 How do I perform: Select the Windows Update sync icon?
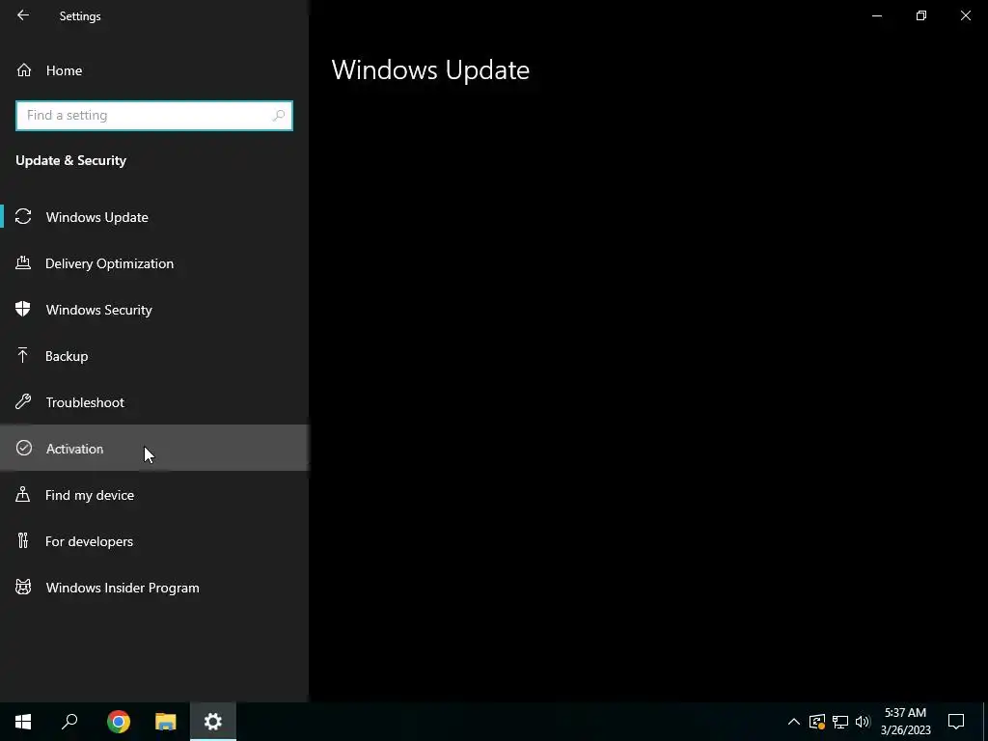point(23,217)
